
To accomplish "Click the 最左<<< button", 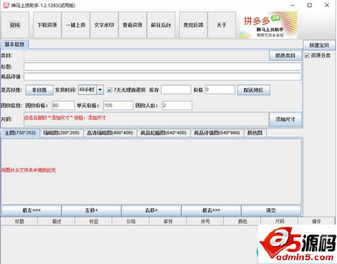I will tap(32, 210).
